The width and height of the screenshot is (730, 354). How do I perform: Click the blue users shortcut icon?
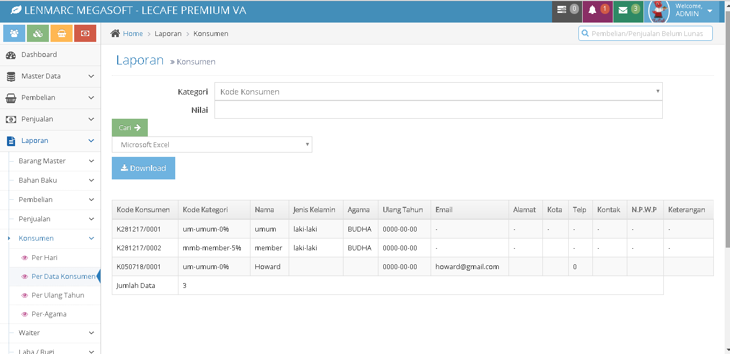point(14,33)
